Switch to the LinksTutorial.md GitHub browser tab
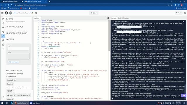Screen dimensions: 187x105 [12, 2]
